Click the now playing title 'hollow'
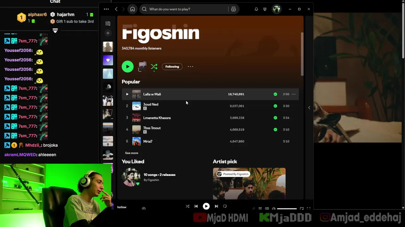Image resolution: width=405 pixels, height=227 pixels. (122, 207)
